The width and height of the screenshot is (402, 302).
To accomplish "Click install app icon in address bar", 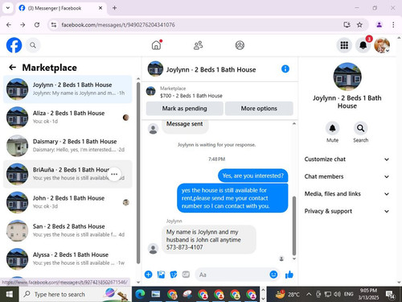I will point(347,25).
